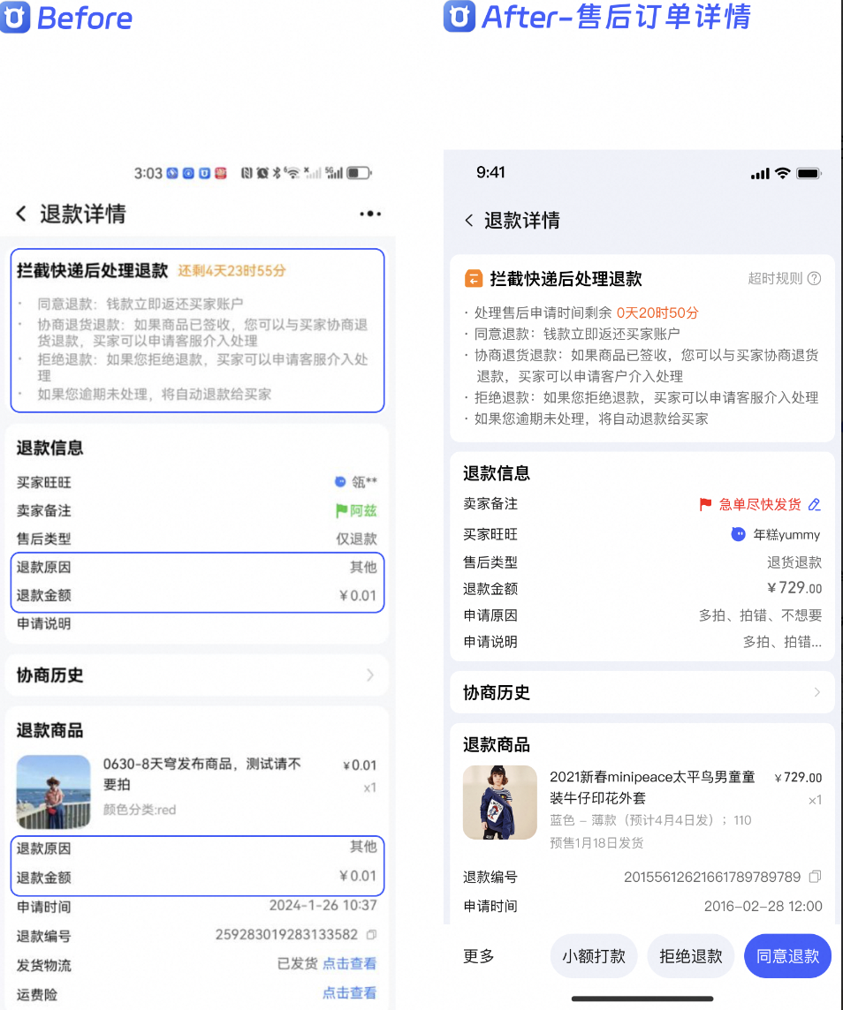Image resolution: width=843 pixels, height=1010 pixels.
Task: Copy refund number 259283019283133582
Action: click(x=371, y=935)
